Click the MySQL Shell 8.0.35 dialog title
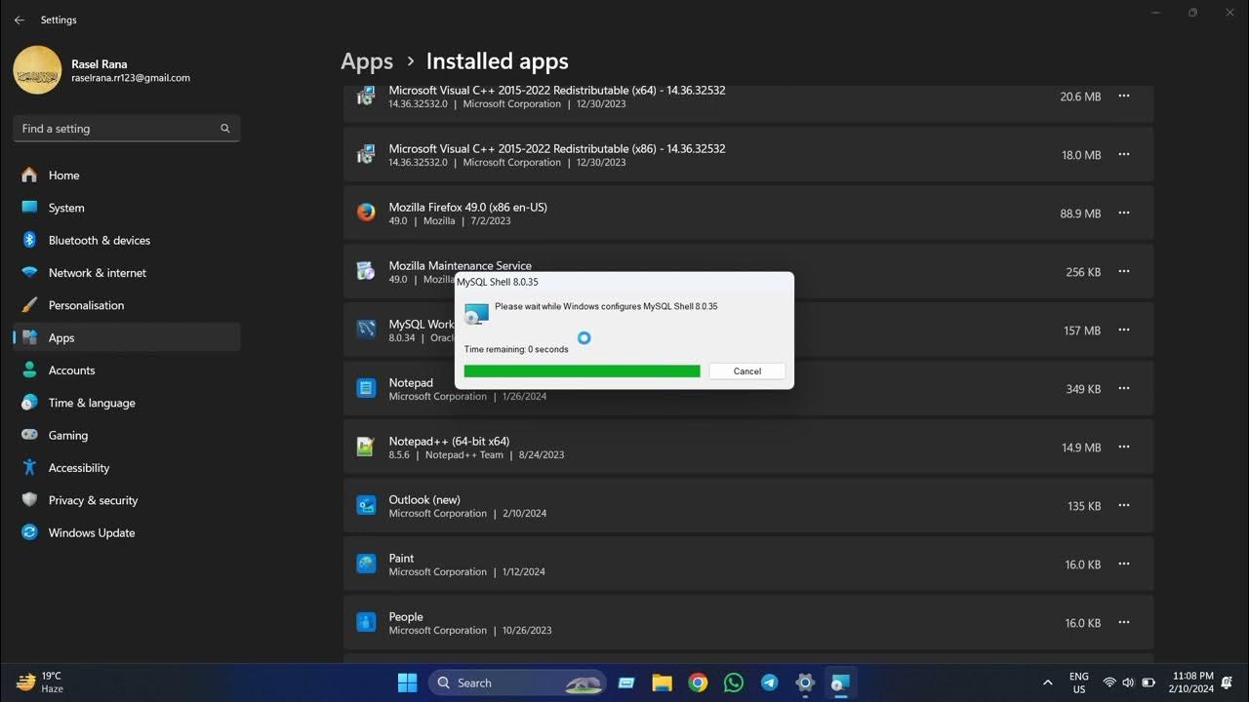Image resolution: width=1249 pixels, height=702 pixels. pyautogui.click(x=498, y=282)
